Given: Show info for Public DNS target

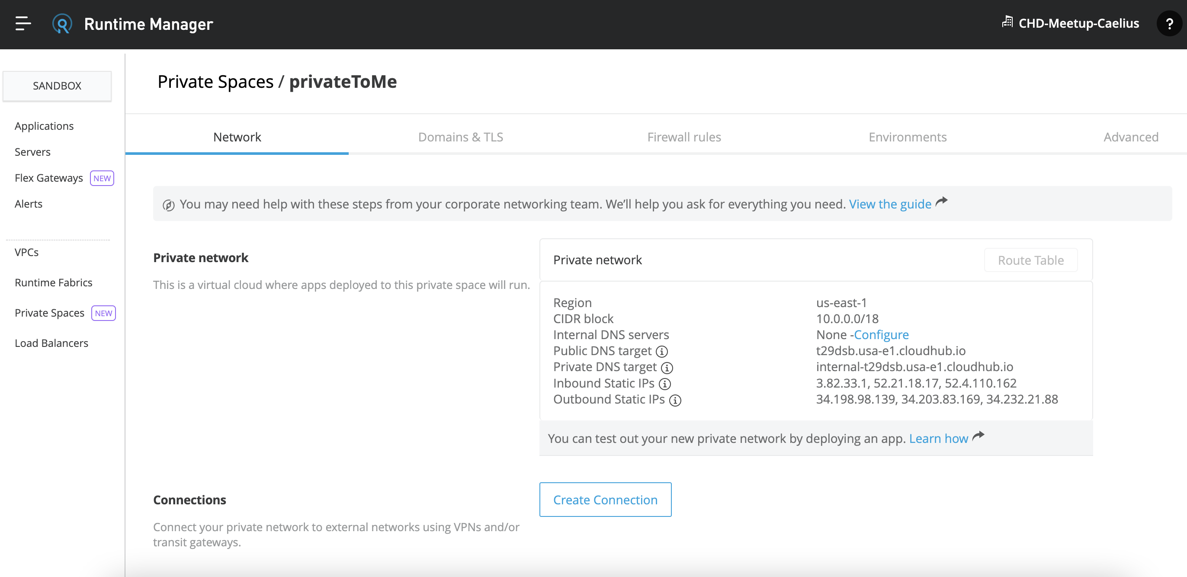Looking at the screenshot, I should pyautogui.click(x=662, y=352).
